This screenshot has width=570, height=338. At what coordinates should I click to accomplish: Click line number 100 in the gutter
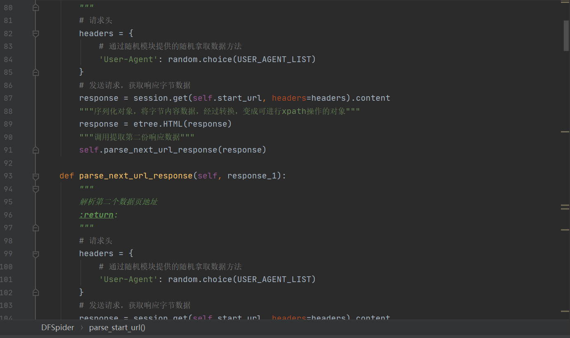pyautogui.click(x=6, y=267)
